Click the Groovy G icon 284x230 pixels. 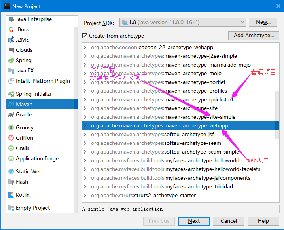(11, 127)
